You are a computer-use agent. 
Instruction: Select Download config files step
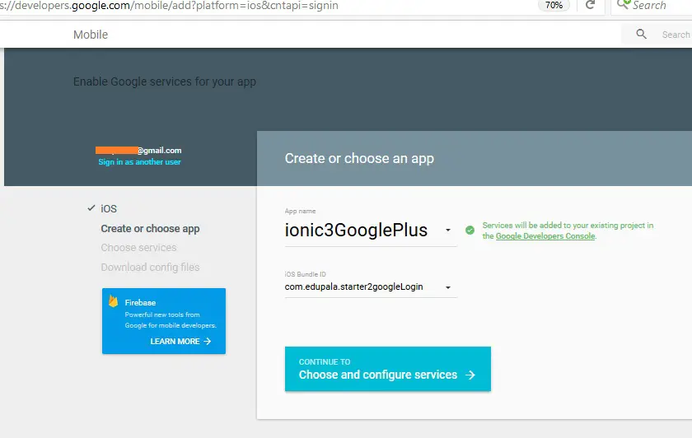click(x=150, y=268)
